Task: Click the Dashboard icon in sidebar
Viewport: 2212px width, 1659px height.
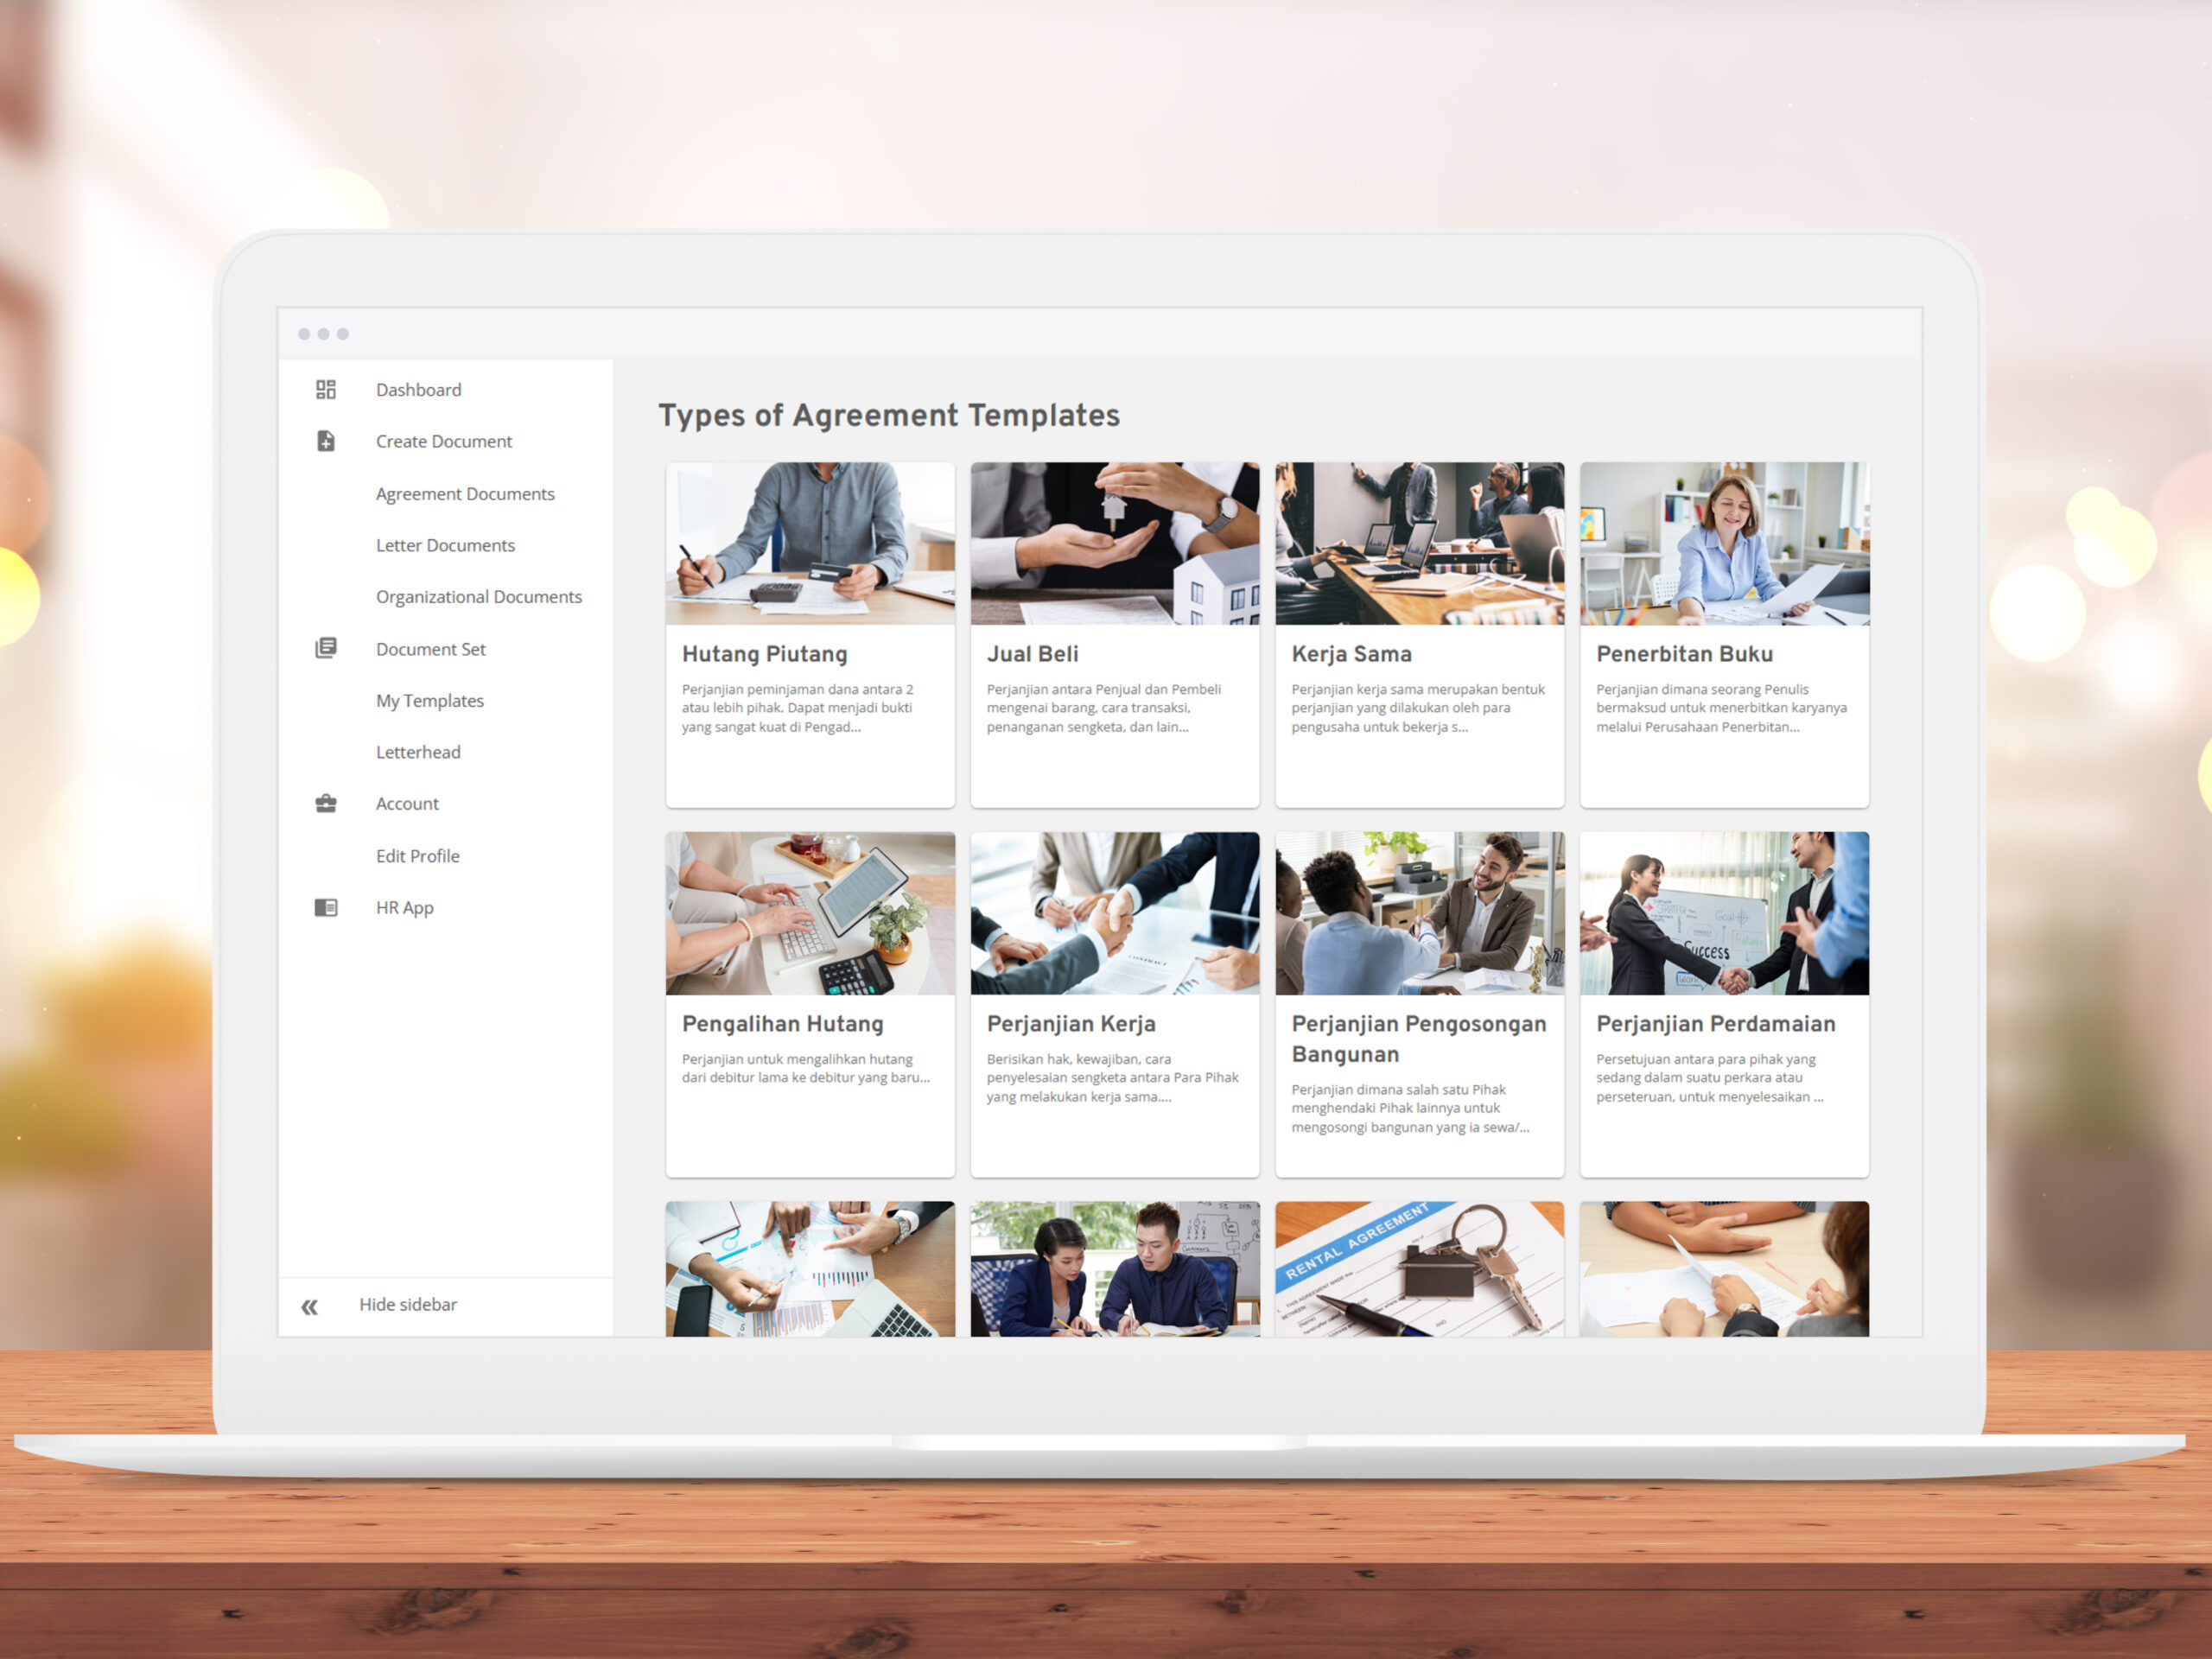Action: [x=331, y=389]
